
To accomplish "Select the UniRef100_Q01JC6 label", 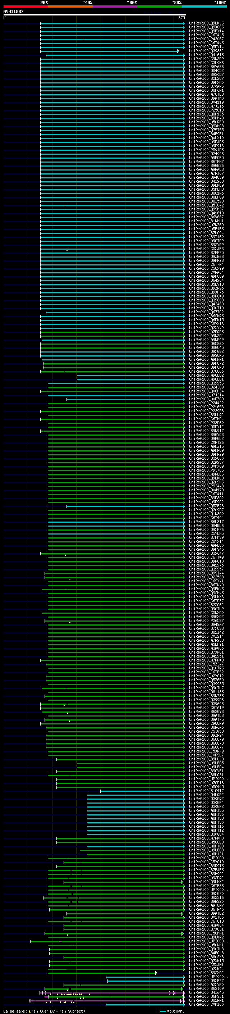I will 206,918.
